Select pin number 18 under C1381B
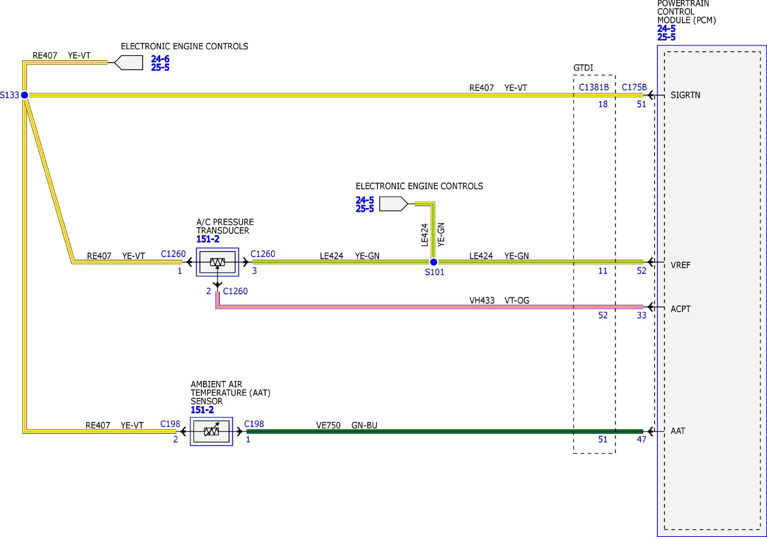767x537 pixels. 603,104
